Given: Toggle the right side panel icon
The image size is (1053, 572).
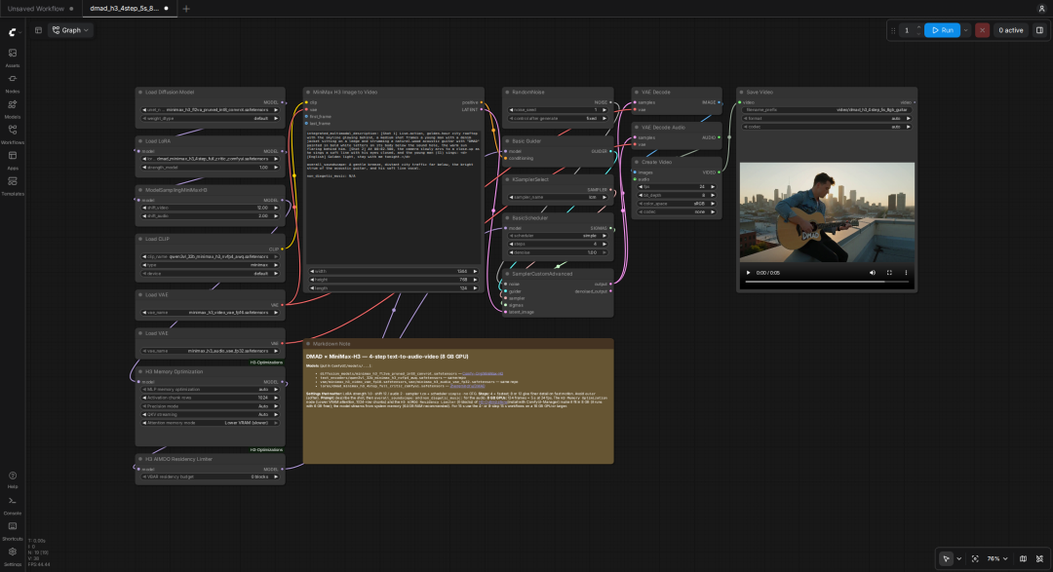Looking at the screenshot, I should [1039, 30].
